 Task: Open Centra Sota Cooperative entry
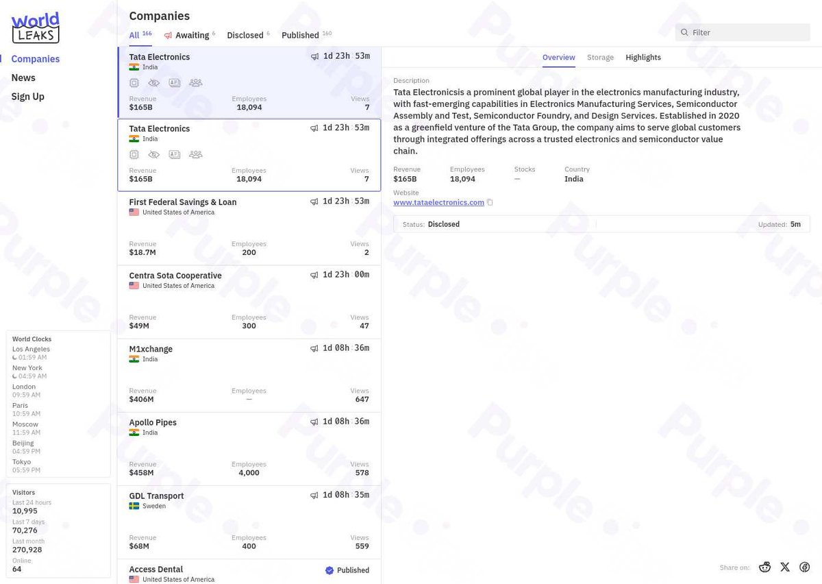tap(249, 302)
